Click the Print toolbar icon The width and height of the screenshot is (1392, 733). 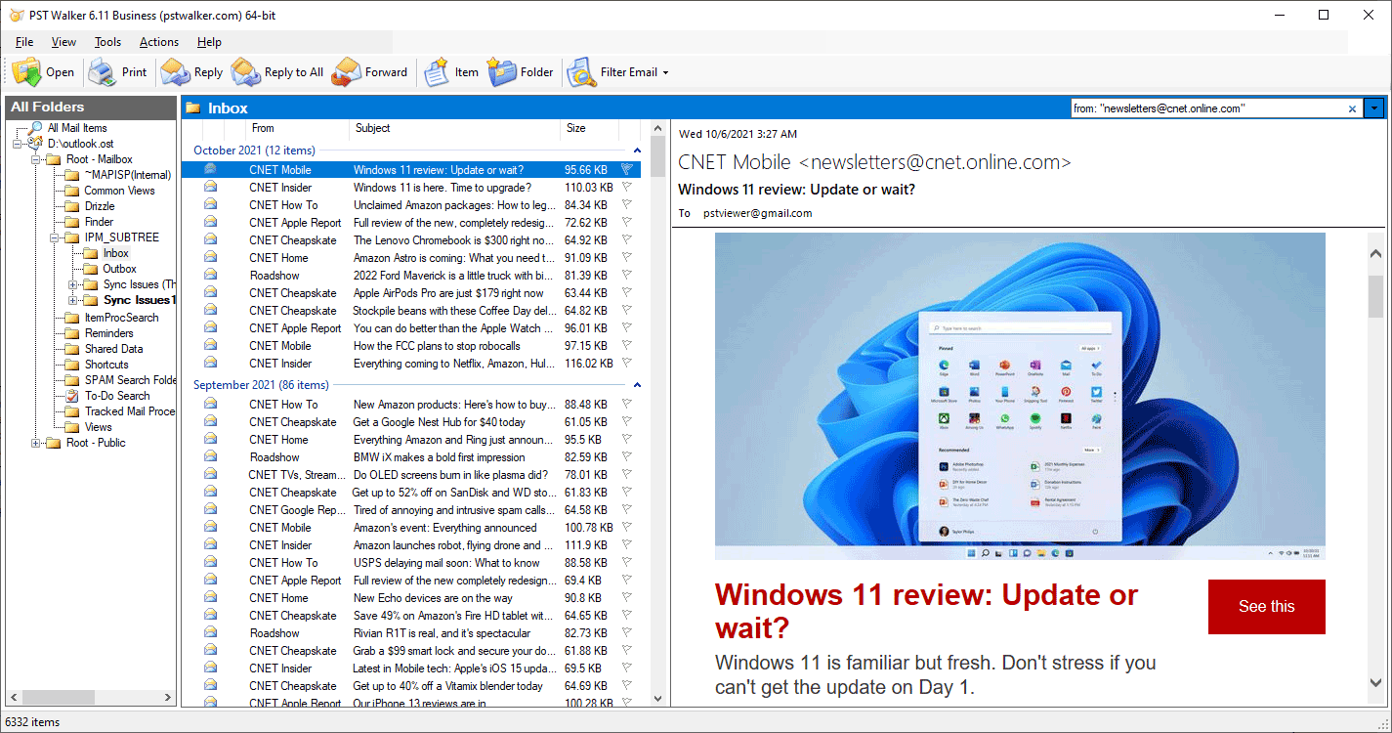(102, 72)
